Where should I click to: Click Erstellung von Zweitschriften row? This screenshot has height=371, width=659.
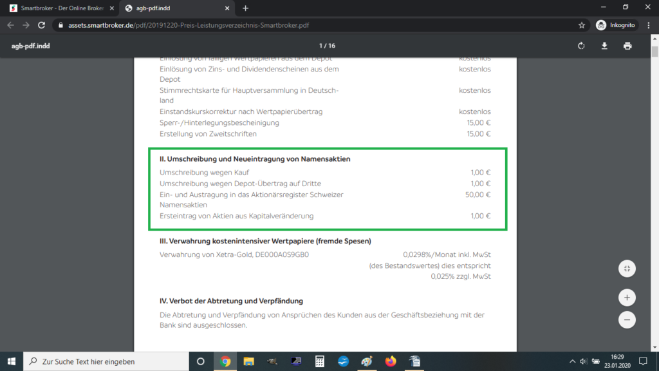tap(325, 134)
